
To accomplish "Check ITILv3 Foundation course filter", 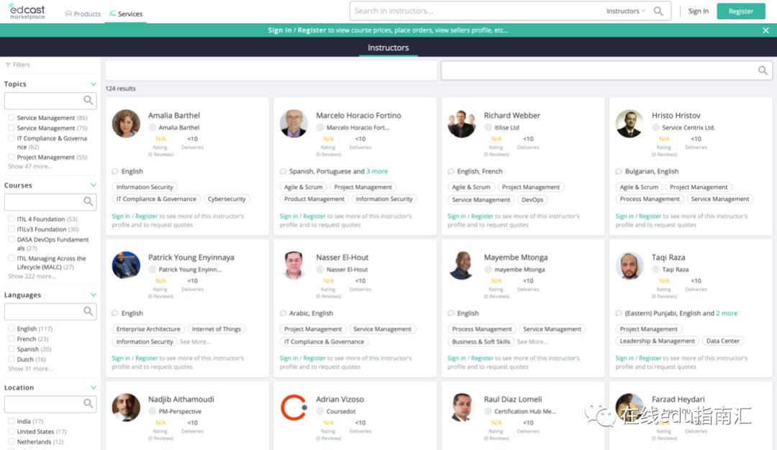I will point(11,229).
